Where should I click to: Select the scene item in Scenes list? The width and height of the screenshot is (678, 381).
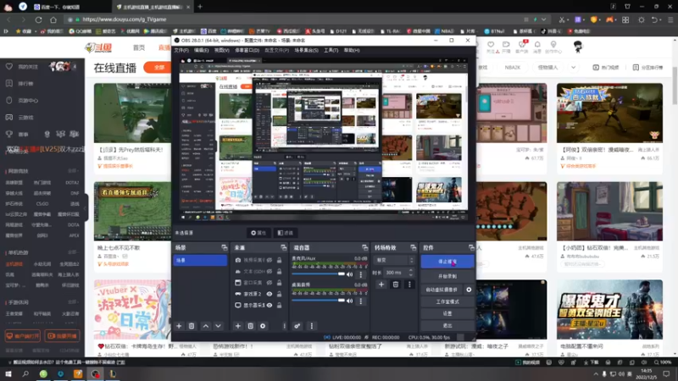tap(200, 260)
